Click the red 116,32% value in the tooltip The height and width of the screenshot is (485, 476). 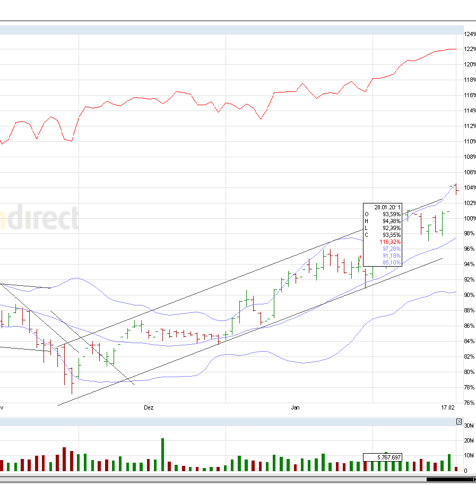(x=391, y=242)
